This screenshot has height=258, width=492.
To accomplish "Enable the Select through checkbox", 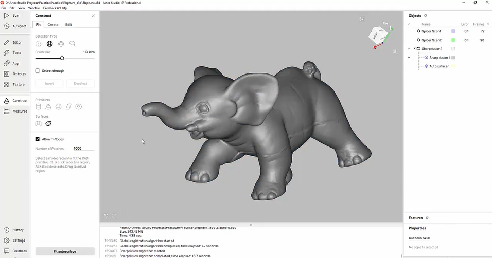I will [x=38, y=71].
